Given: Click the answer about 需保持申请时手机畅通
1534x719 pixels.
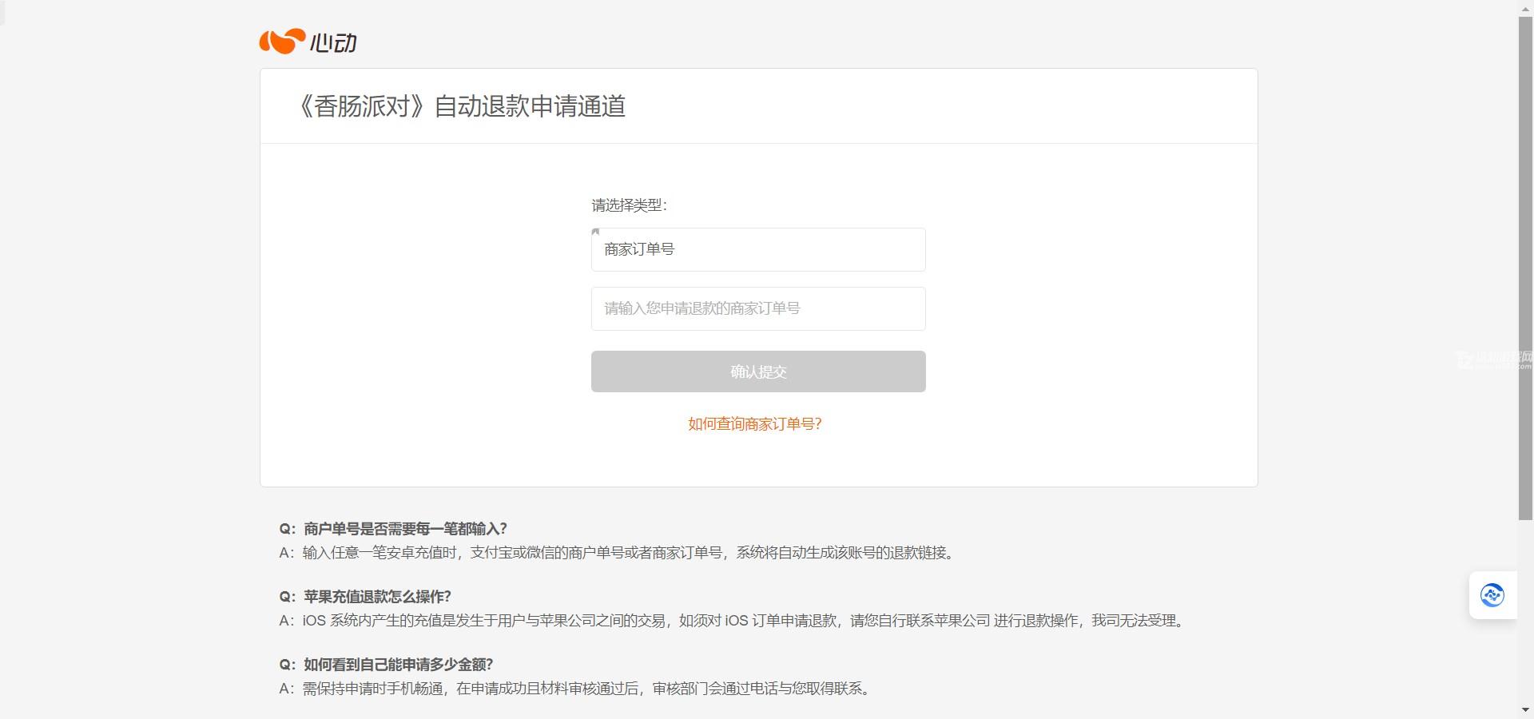Looking at the screenshot, I should [575, 689].
